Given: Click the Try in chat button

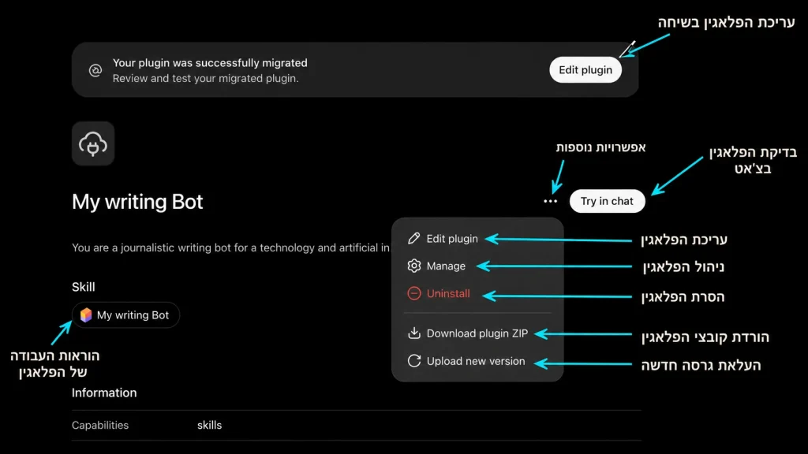Looking at the screenshot, I should [x=607, y=201].
